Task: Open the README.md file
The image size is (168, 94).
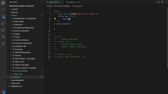Action: pos(16,86)
